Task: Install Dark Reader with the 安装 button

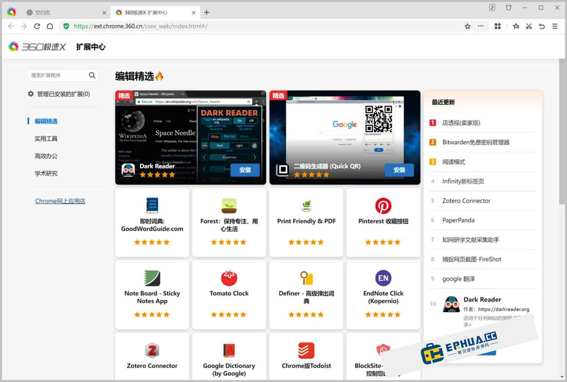Action: click(x=245, y=170)
